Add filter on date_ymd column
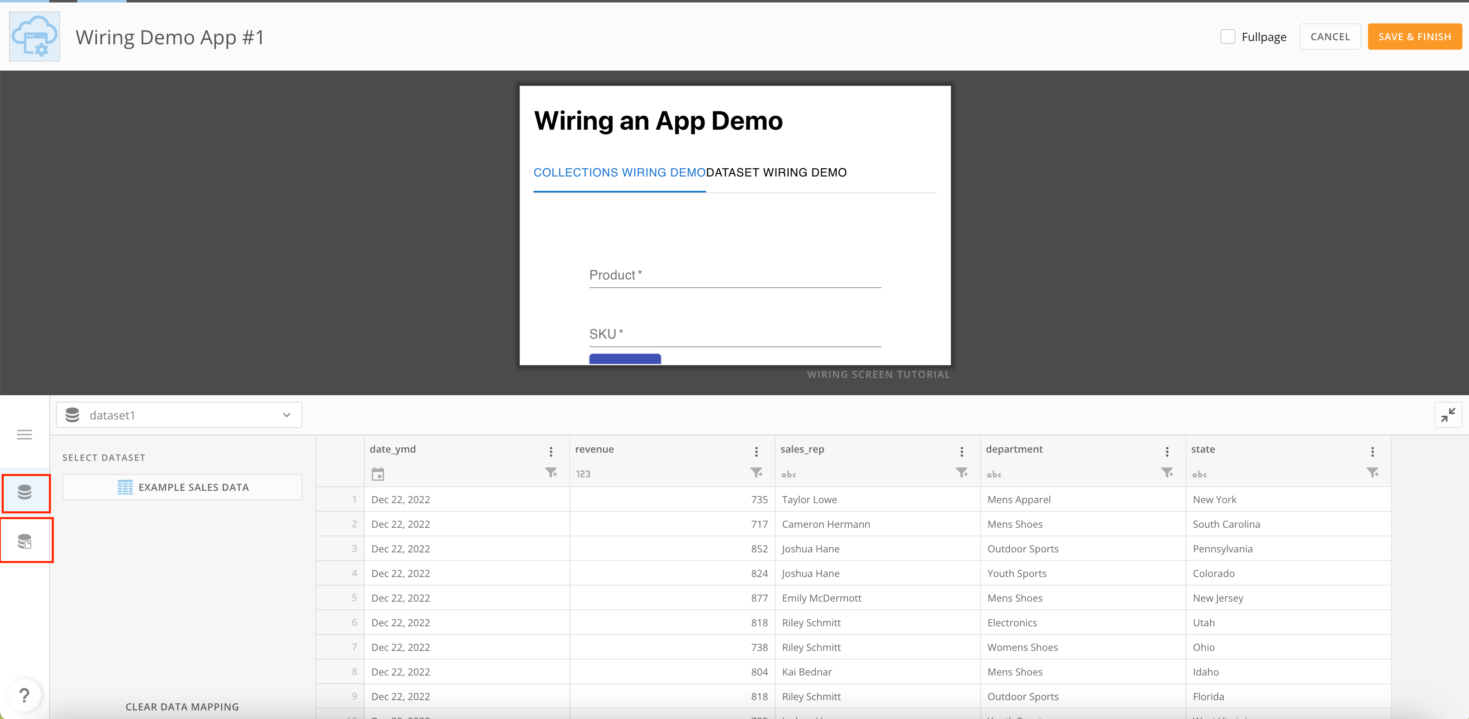Screen dimensions: 1469x719 pyautogui.click(x=551, y=473)
